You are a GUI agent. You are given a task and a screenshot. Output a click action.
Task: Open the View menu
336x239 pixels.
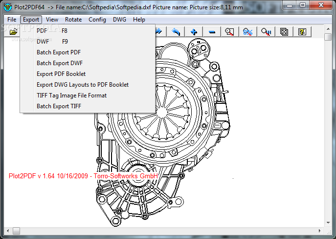pos(52,20)
